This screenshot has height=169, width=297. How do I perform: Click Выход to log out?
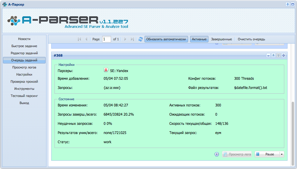coord(24,103)
